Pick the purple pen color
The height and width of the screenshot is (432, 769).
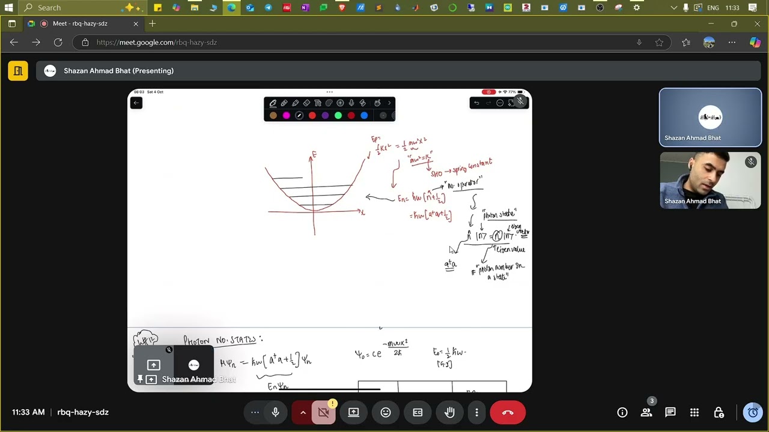pos(325,116)
